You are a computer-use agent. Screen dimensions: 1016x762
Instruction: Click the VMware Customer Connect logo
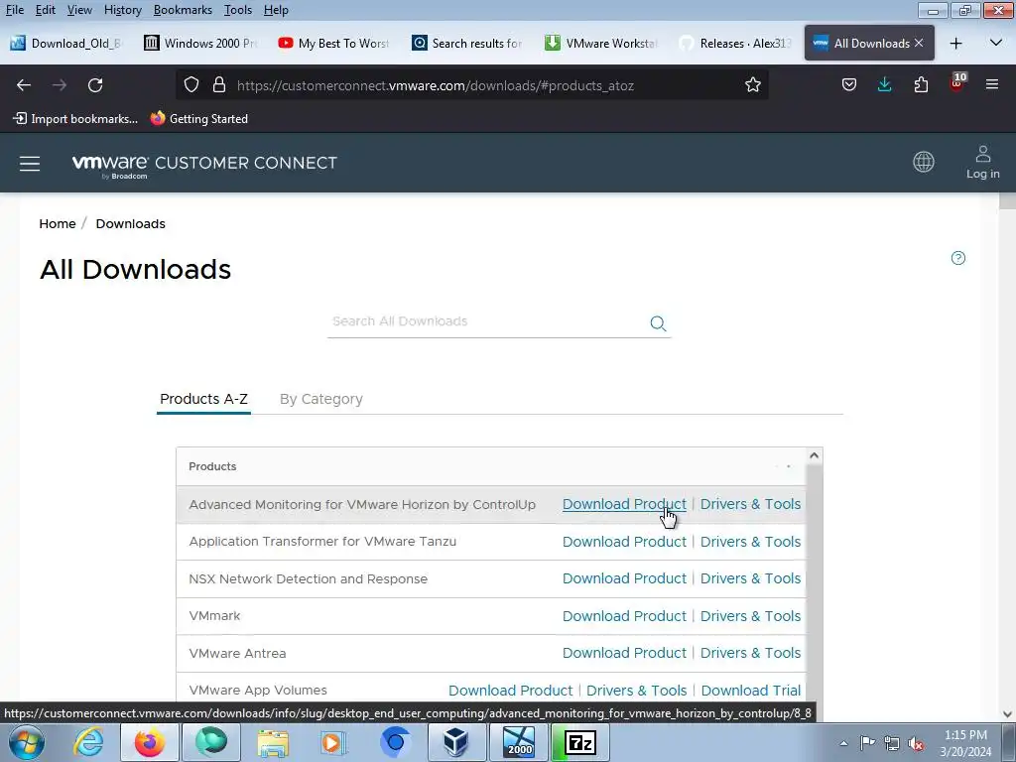click(204, 165)
